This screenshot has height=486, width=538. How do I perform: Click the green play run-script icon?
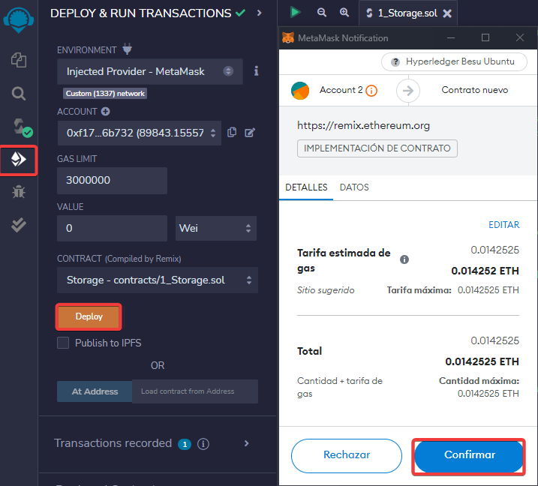(x=295, y=12)
